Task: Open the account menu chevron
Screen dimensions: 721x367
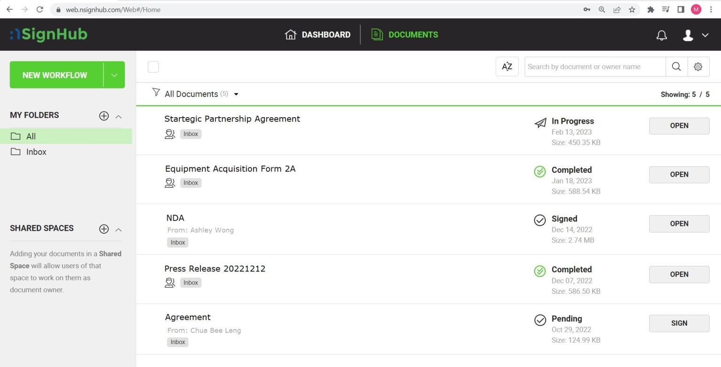Action: [705, 35]
